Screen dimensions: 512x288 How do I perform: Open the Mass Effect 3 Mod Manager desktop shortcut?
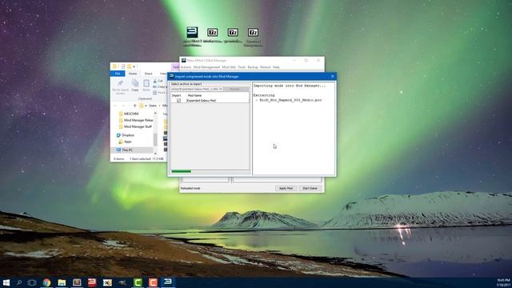(192, 36)
